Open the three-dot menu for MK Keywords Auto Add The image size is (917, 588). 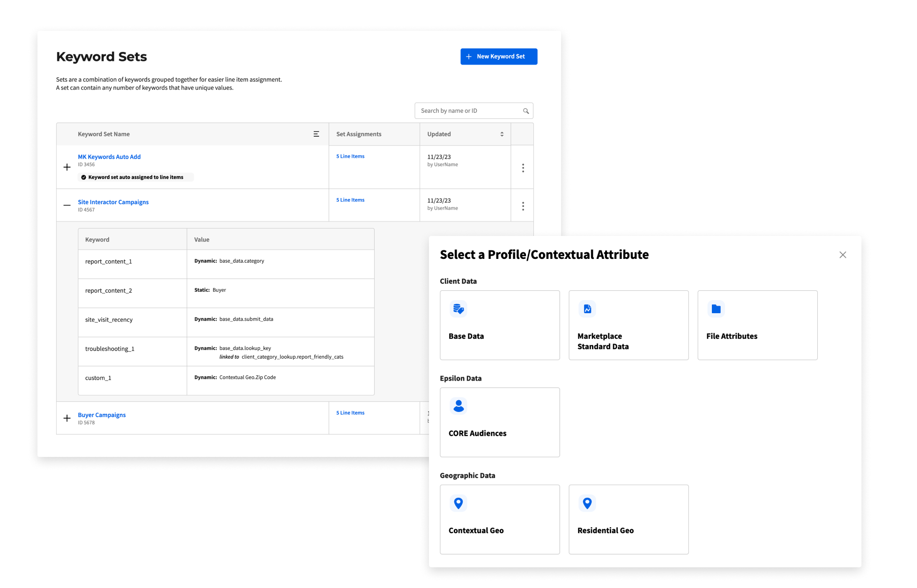[523, 168]
